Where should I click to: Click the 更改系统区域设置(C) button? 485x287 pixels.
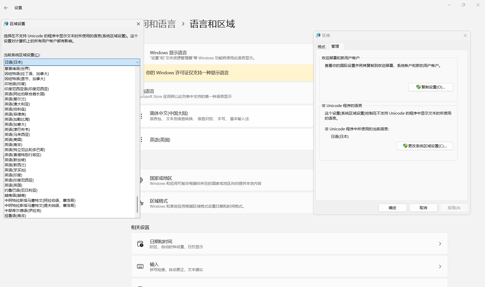pos(425,146)
